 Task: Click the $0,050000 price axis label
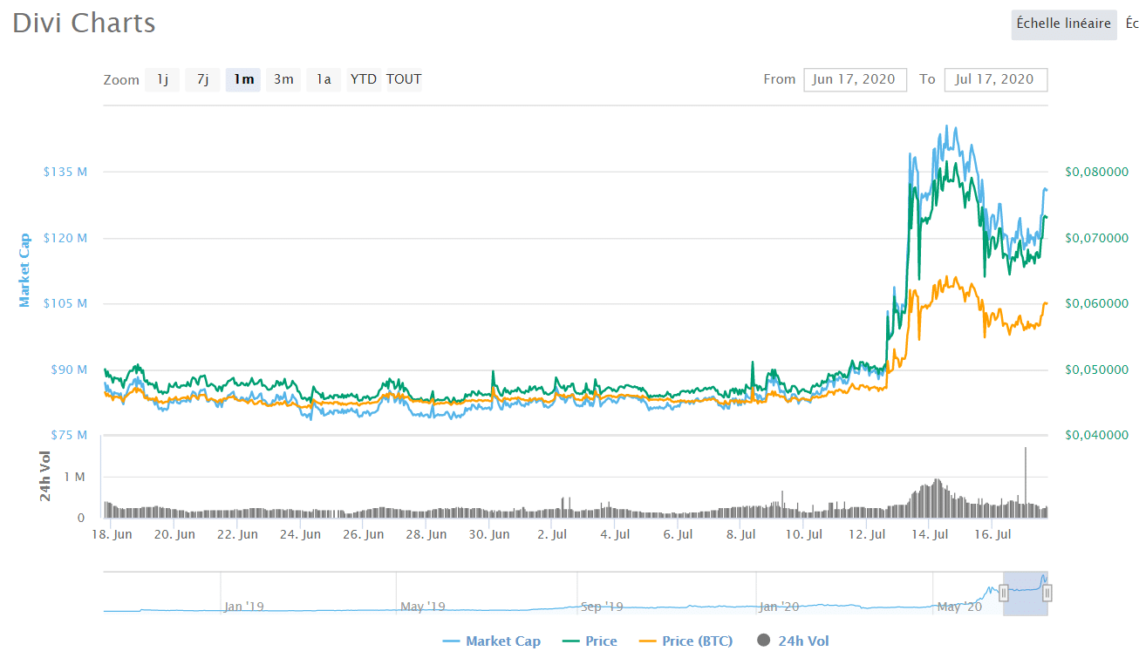click(1096, 370)
